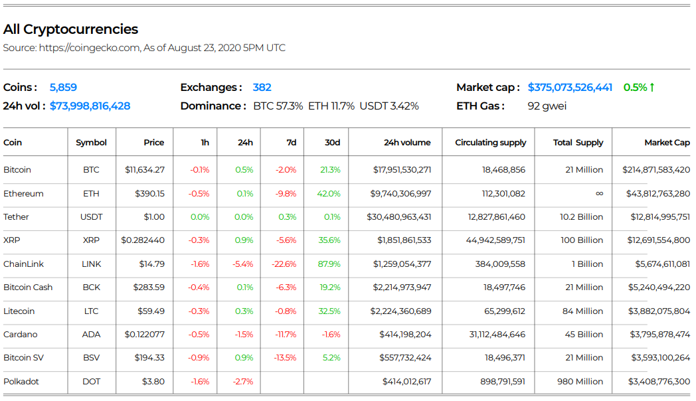Click Polkadot's price $3.80

(x=153, y=382)
